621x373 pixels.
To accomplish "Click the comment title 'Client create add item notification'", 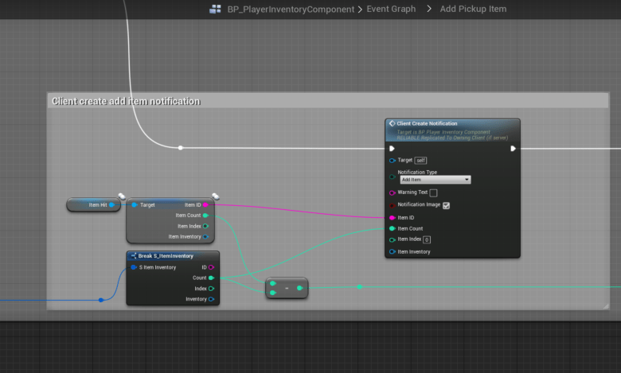I will pos(126,101).
